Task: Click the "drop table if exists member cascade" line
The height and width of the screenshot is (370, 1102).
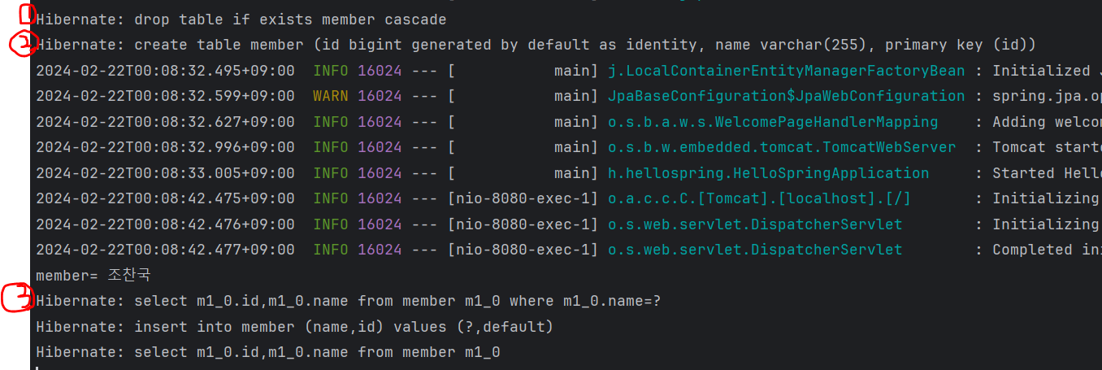Action: coord(241,20)
